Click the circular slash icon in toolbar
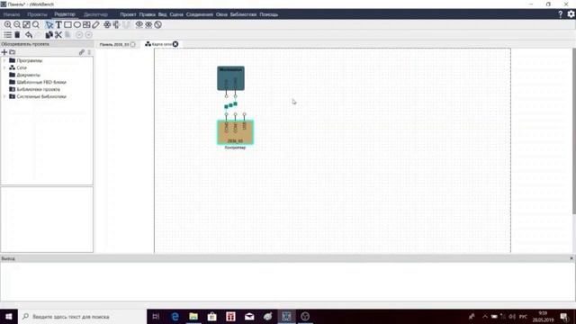576x324 pixels. click(x=158, y=24)
